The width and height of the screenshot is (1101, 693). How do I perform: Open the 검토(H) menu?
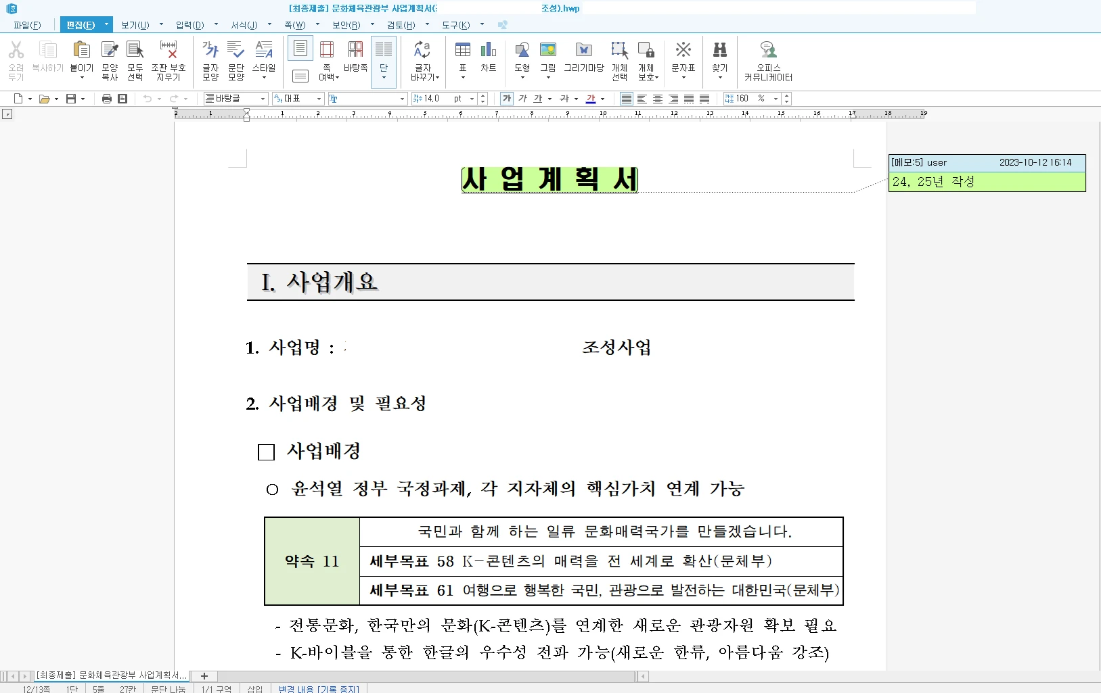[x=401, y=25]
